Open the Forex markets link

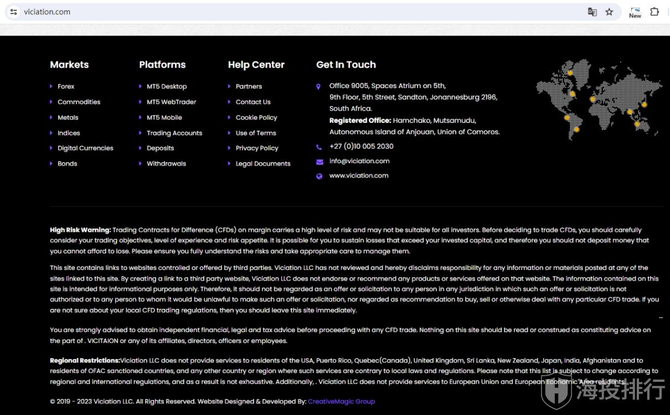click(66, 86)
